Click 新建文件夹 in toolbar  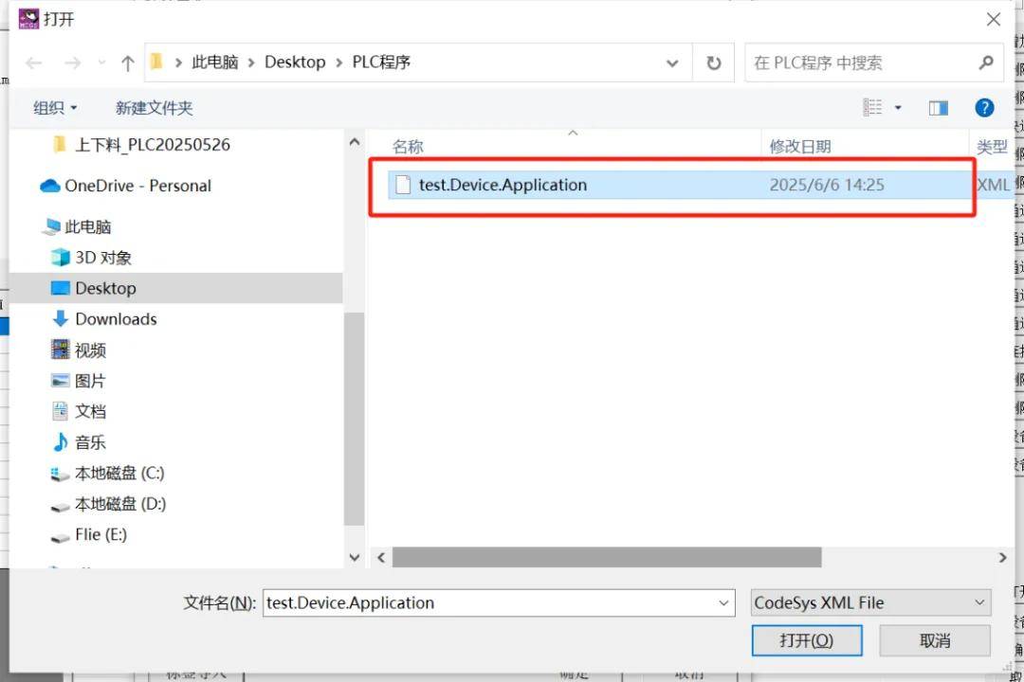(x=154, y=108)
